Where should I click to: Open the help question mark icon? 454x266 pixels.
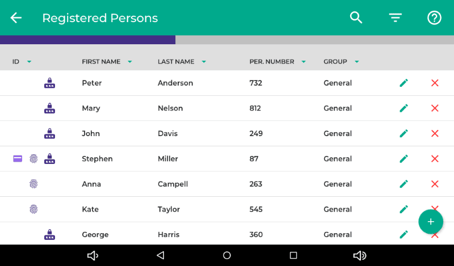click(x=434, y=18)
